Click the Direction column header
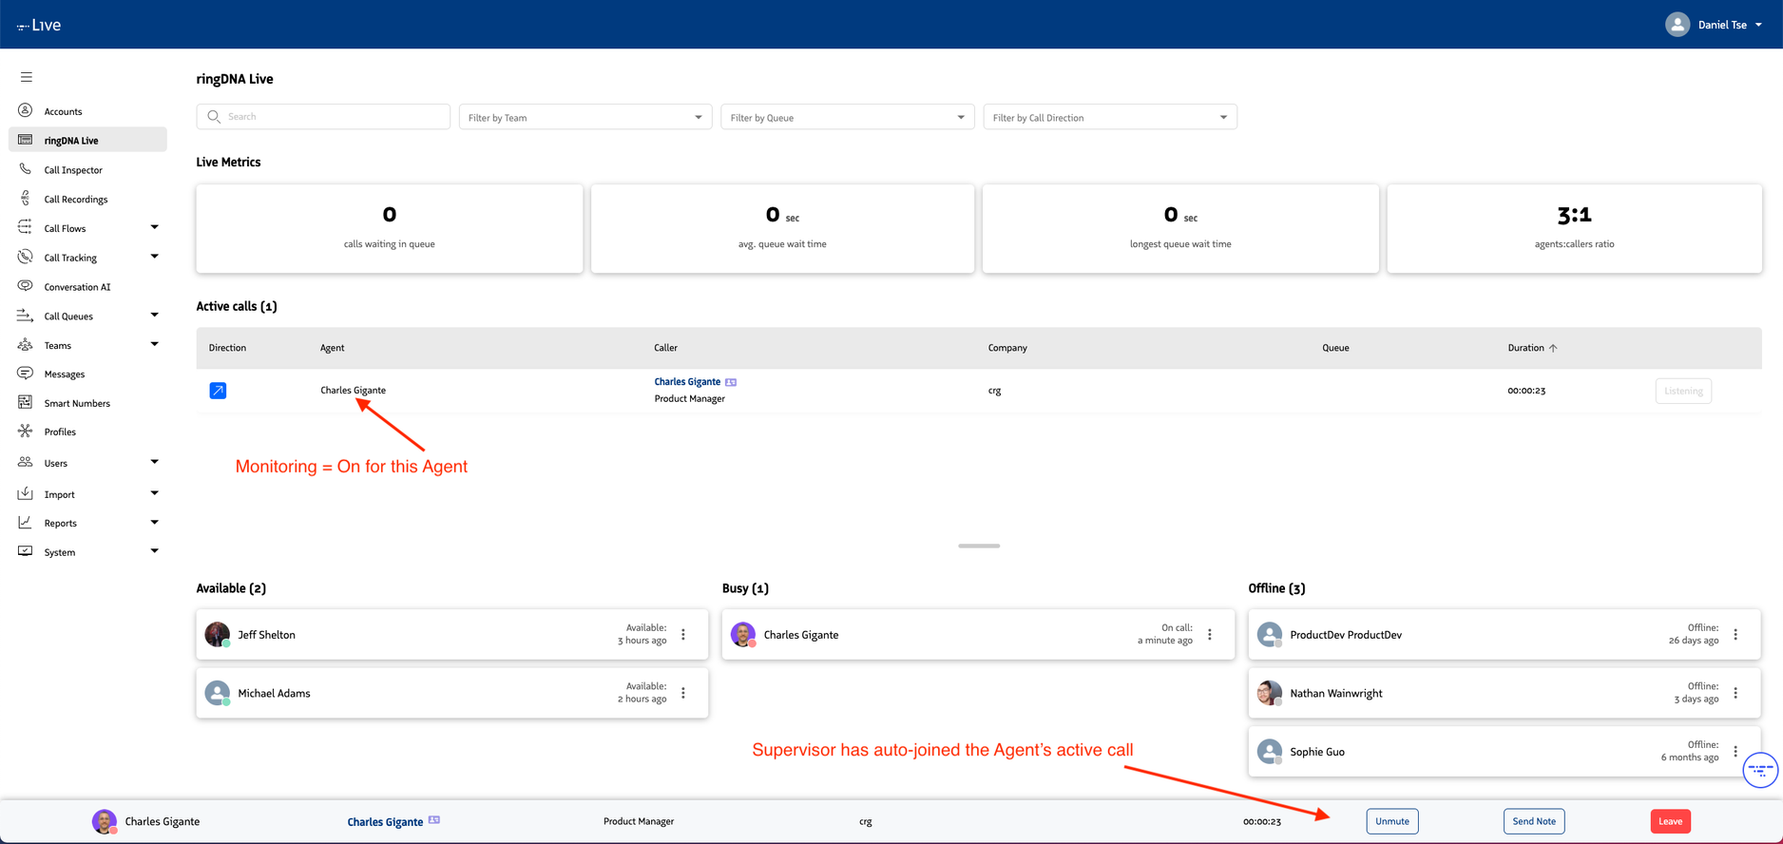Viewport: 1783px width, 844px height. pyautogui.click(x=227, y=348)
